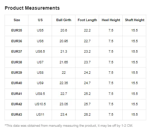Viewport: 158px width, 134px height.
Task: Select the 24.7 foot length value
Action: 87,83
